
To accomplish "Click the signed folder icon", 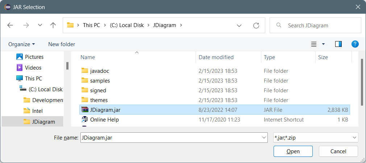I will click(85, 90).
